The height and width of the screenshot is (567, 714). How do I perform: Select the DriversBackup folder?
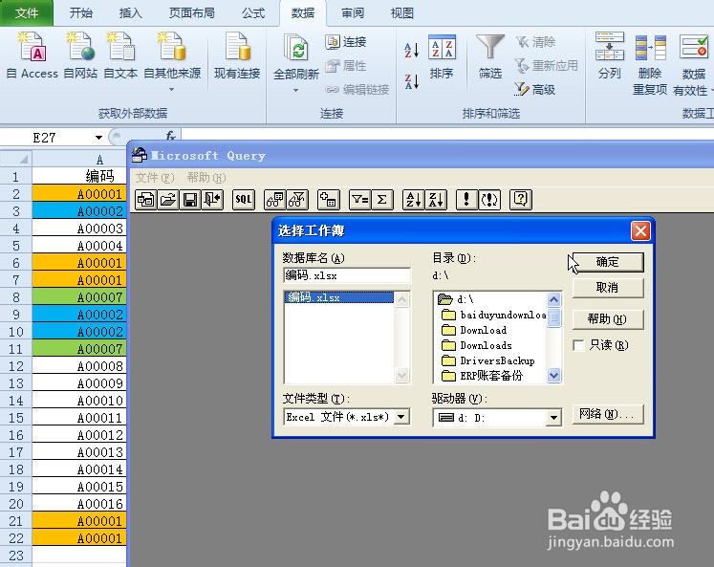(x=488, y=360)
